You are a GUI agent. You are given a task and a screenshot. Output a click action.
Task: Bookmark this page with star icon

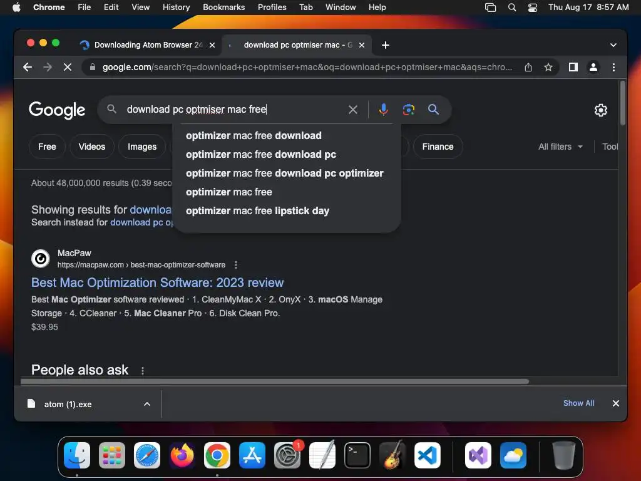tap(548, 67)
